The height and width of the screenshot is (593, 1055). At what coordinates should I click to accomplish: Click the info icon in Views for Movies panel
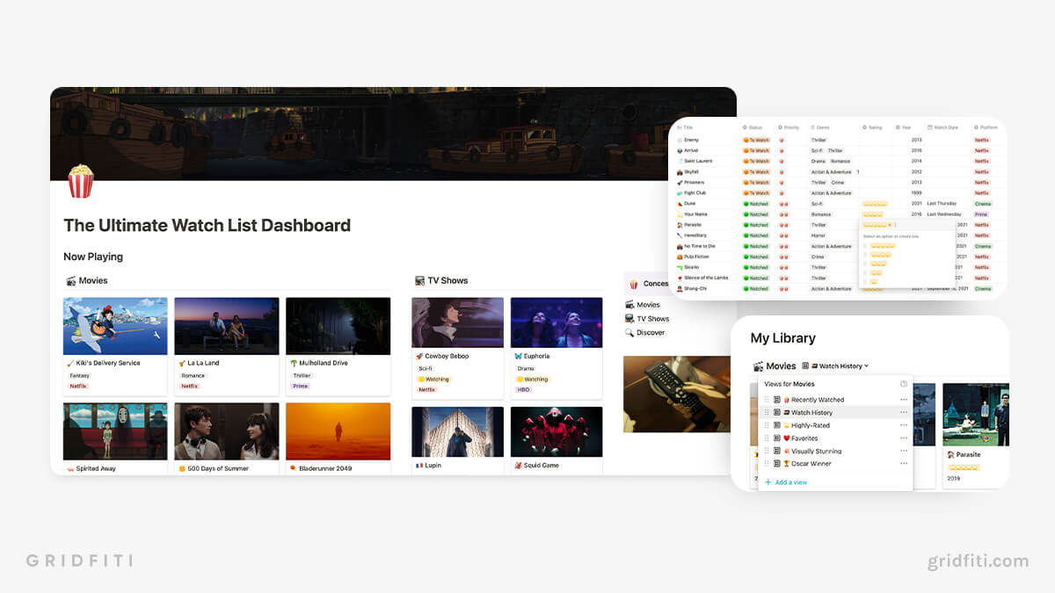tap(904, 384)
